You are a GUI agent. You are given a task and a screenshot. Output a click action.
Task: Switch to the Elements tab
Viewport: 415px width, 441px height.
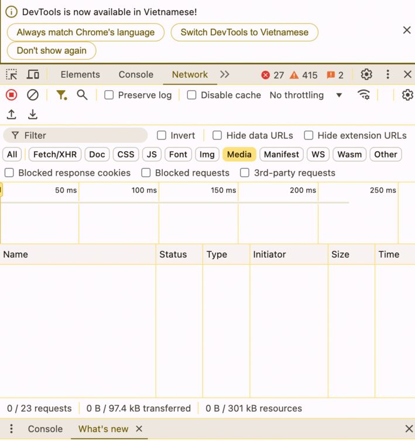pyautogui.click(x=80, y=74)
